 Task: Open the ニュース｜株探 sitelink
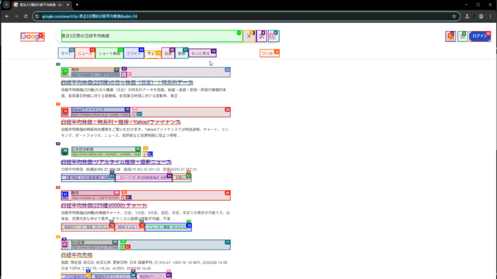[x=168, y=227]
